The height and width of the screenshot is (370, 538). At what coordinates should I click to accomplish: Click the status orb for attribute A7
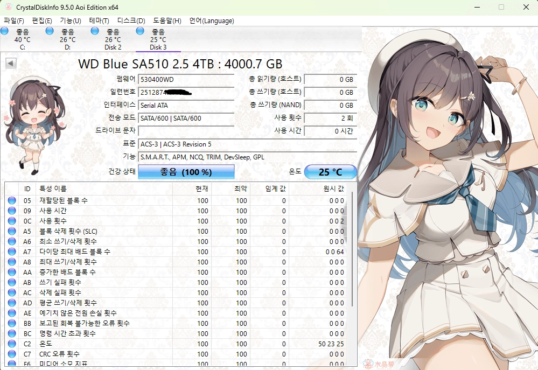point(12,252)
